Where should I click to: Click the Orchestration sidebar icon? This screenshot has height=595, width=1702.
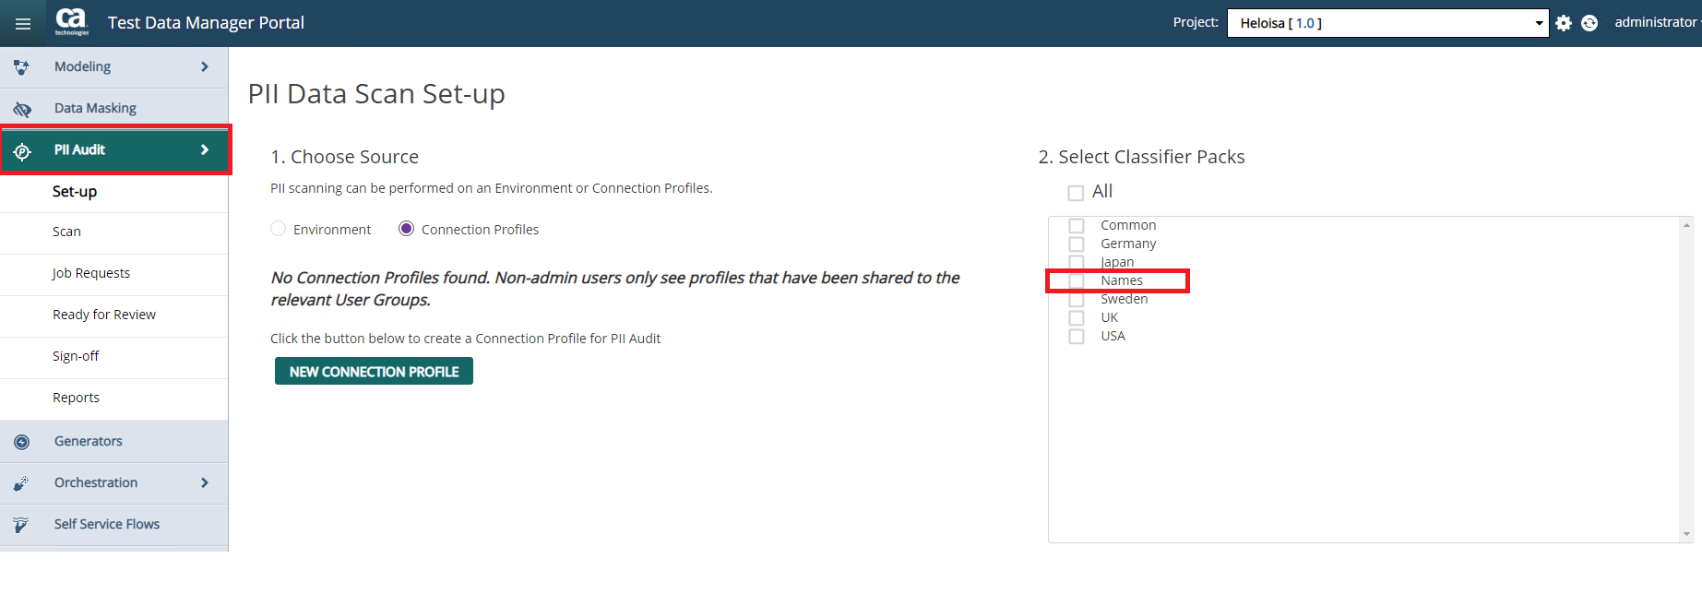point(21,483)
